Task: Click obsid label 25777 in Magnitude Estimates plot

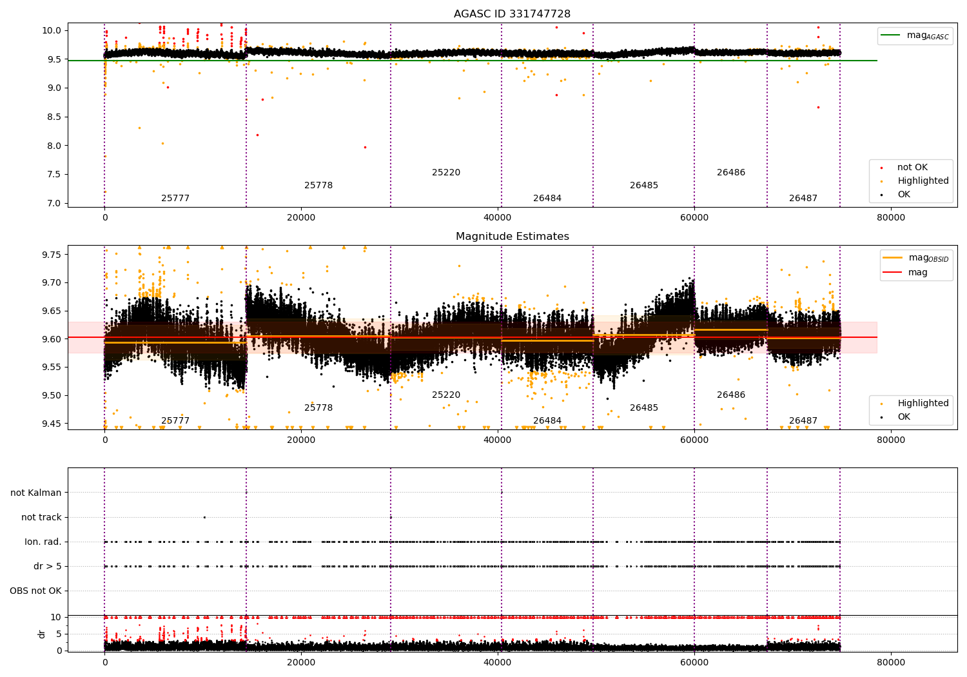Action: [x=175, y=421]
